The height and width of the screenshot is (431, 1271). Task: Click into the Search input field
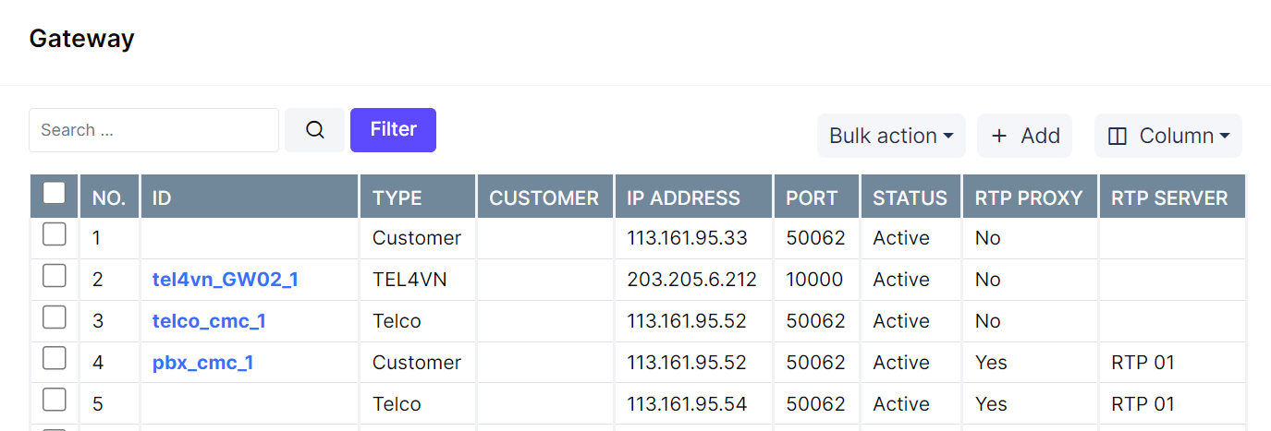click(153, 130)
